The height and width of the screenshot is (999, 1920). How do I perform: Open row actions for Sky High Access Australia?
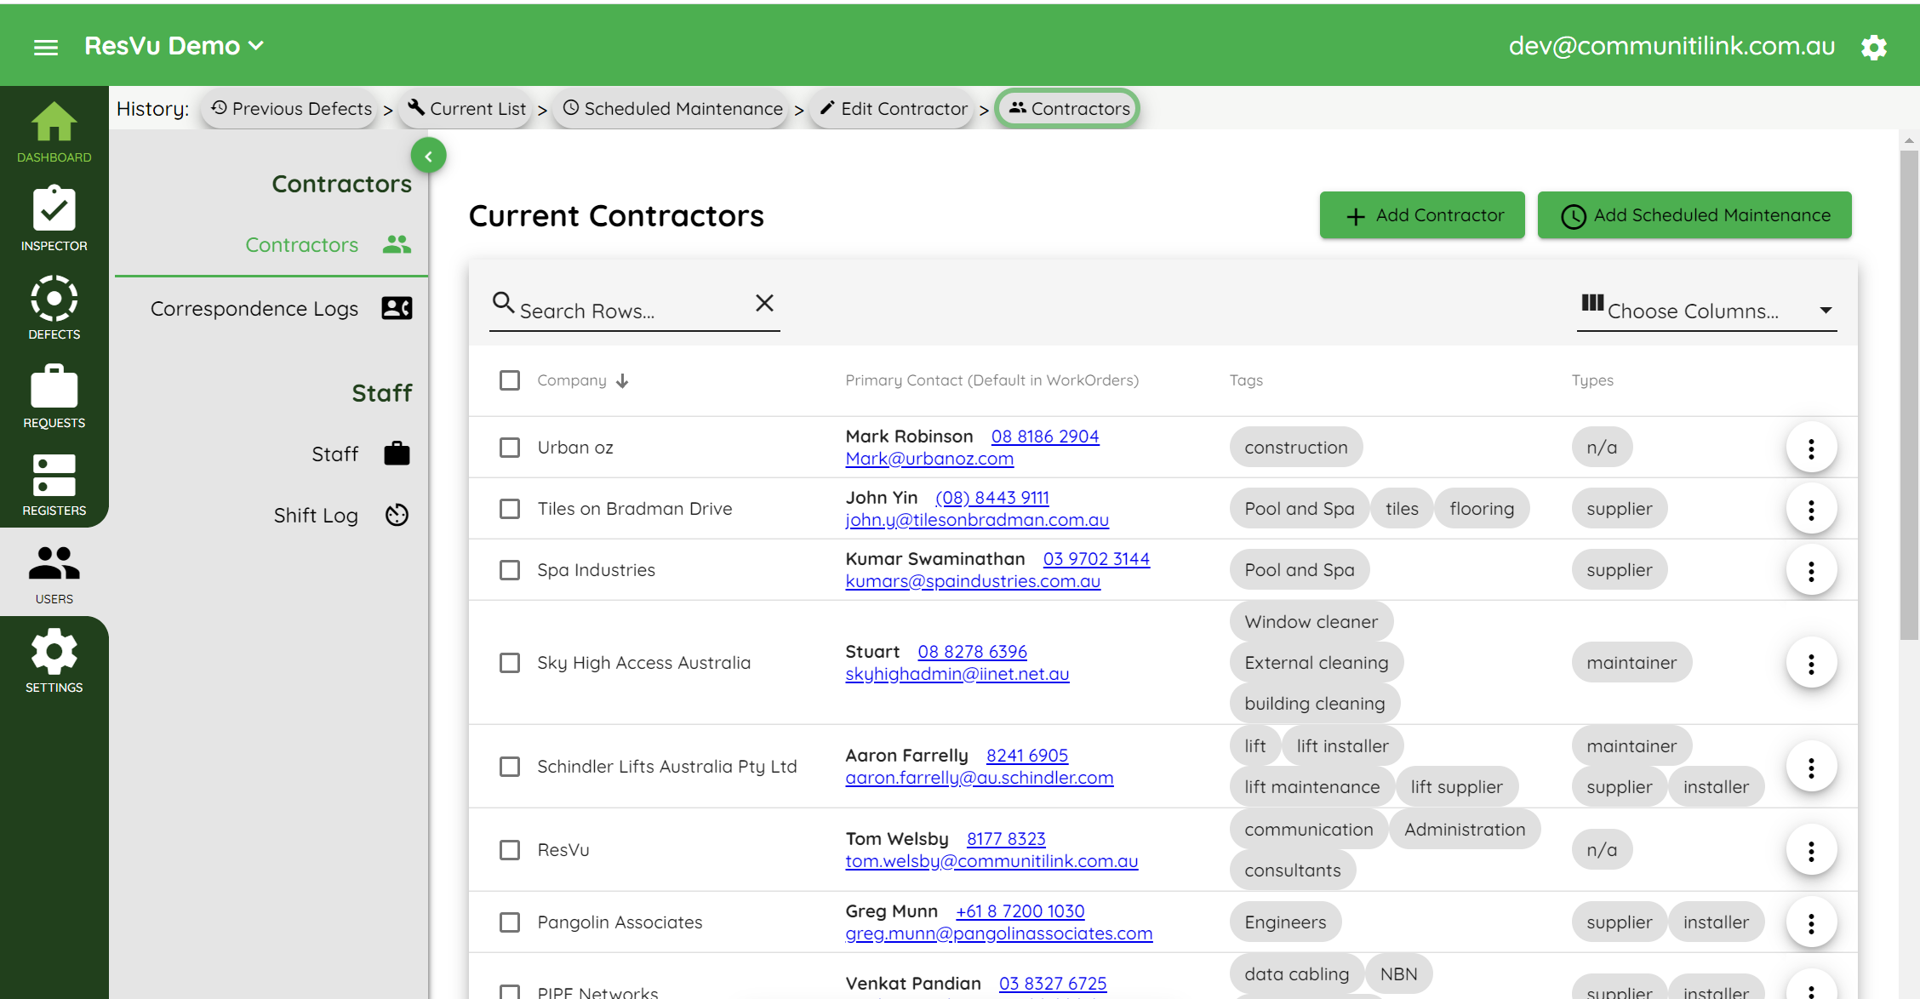[1811, 663]
